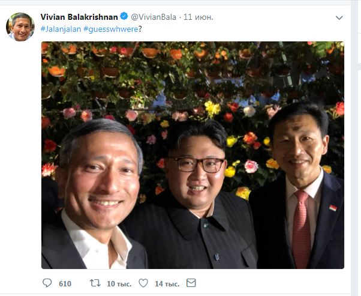This screenshot has height=296, width=361.
Task: Like the tweet with the heart icon
Action: (143, 283)
